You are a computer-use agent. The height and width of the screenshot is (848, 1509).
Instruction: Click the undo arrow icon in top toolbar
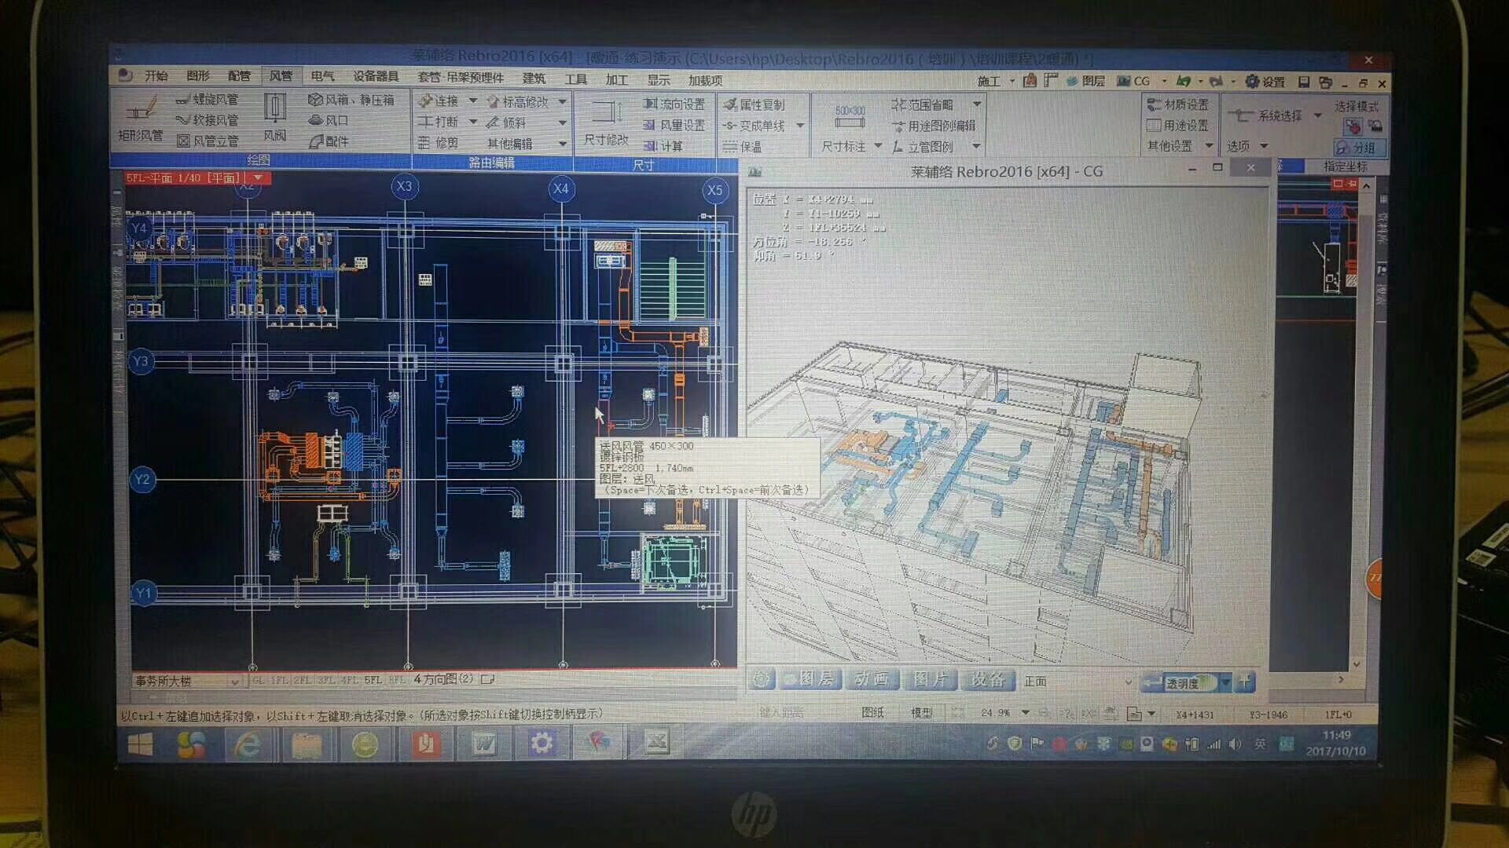(1184, 81)
